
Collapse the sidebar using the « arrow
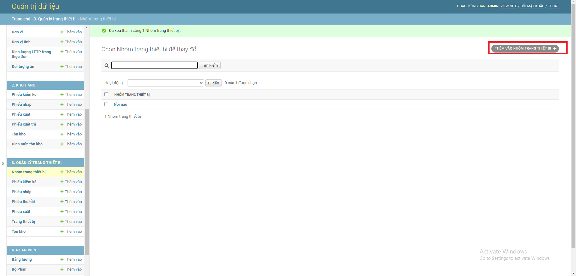3,163
